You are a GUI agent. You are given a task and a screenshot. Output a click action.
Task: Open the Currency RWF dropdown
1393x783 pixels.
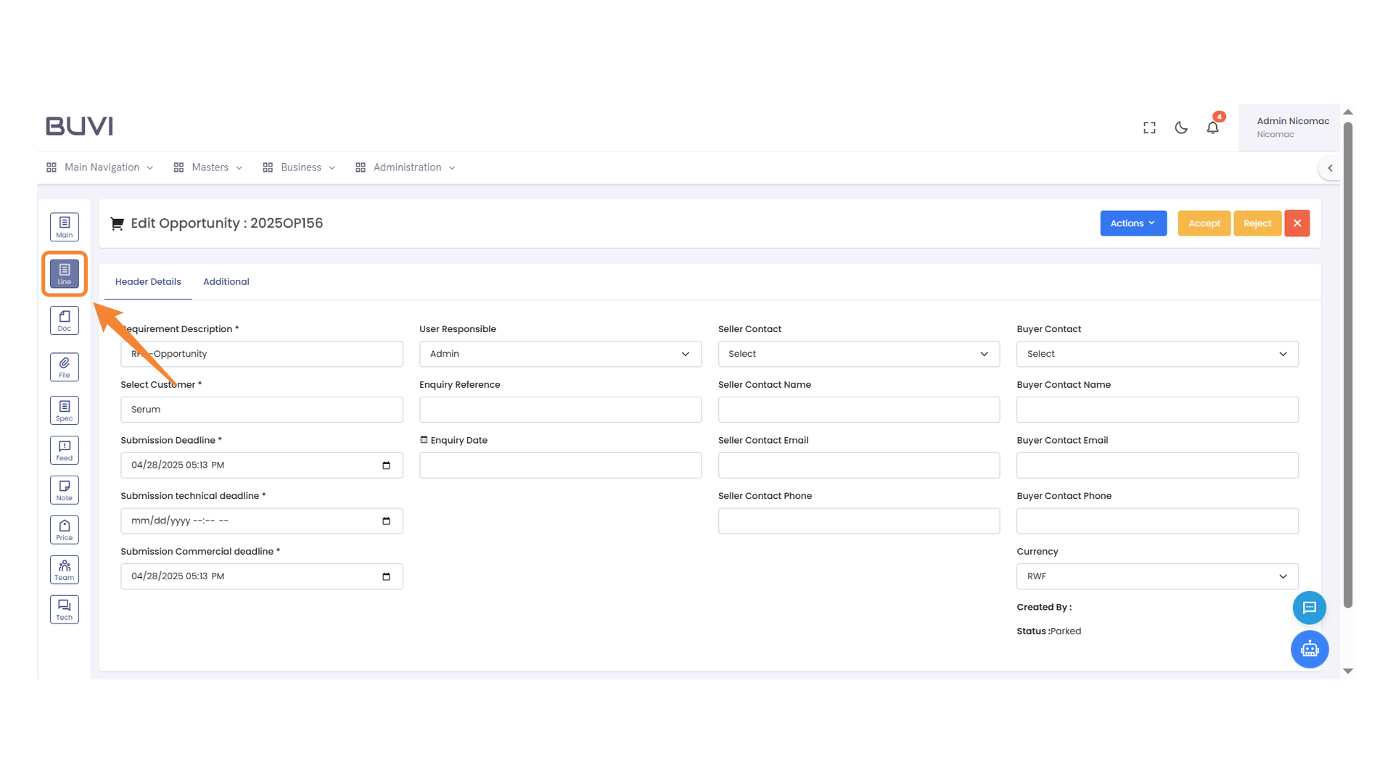(1157, 576)
